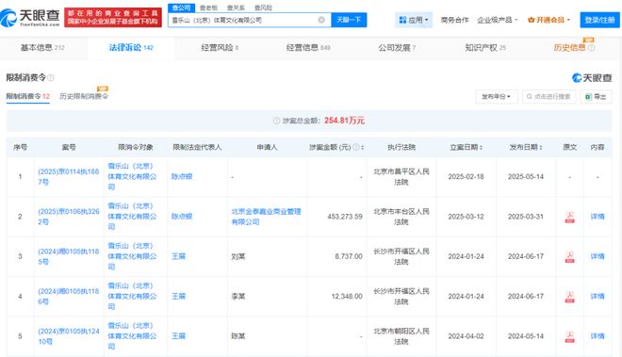
Task: Select 查老板 search mode tab
Action: pos(208,8)
